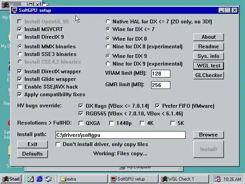Enable 5K resolution checkbox
Viewport: 245px width, 184px height.
coord(173,123)
